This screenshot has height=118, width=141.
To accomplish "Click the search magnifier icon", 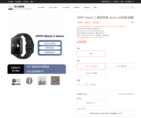I will coord(132,7).
